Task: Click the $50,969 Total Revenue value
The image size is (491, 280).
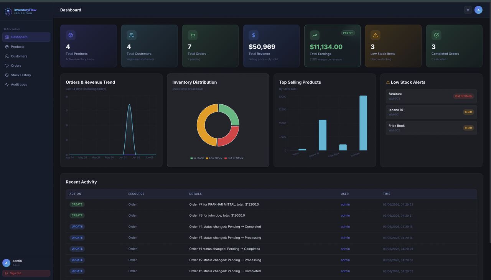Action: [x=262, y=47]
